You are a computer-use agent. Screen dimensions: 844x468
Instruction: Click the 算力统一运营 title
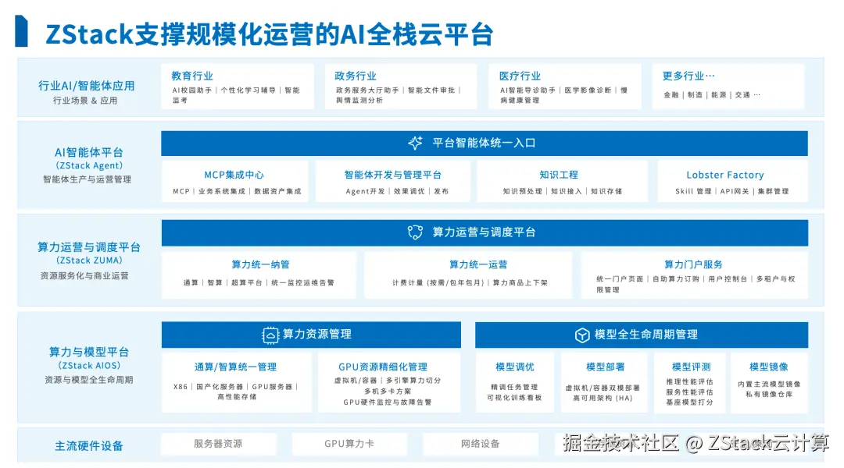(478, 264)
